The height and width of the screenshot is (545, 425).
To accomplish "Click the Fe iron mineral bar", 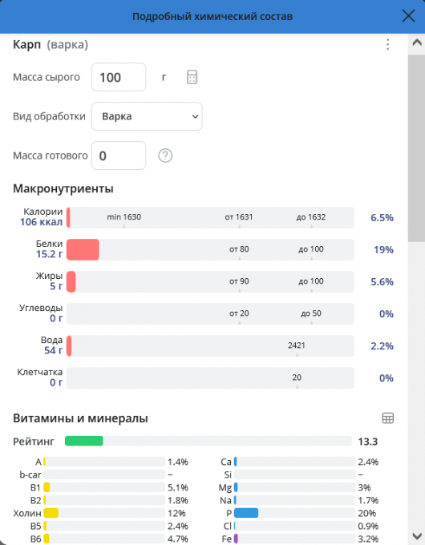I will (294, 539).
